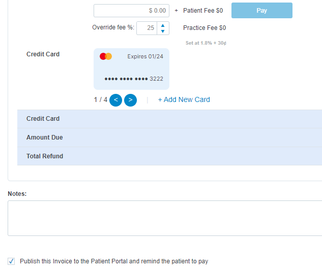Screen dimensions: 322x273
Task: Click the 1 / 4 card counter
Action: [101, 100]
